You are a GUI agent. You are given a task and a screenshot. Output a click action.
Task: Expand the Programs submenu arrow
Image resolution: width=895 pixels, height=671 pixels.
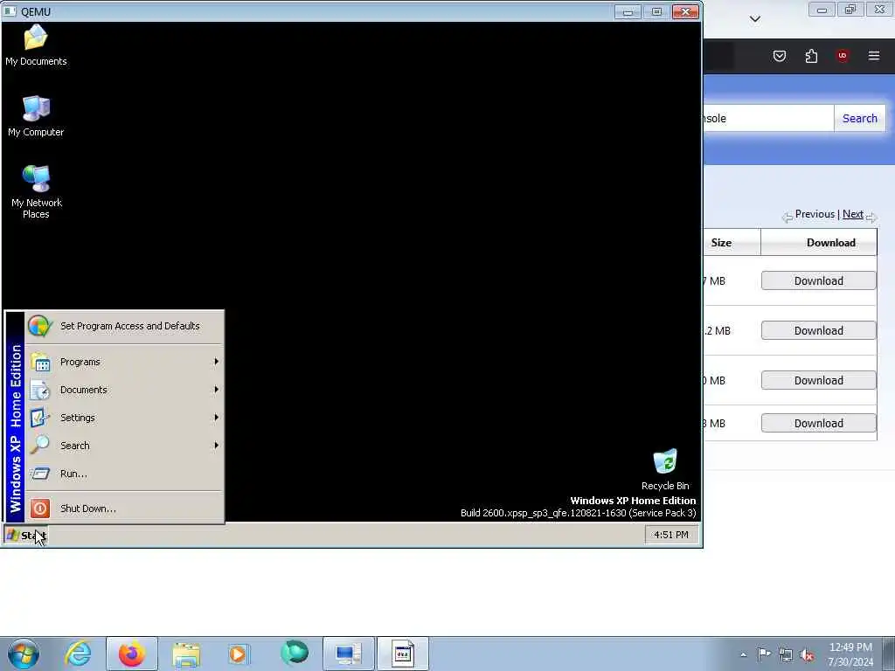[217, 362]
